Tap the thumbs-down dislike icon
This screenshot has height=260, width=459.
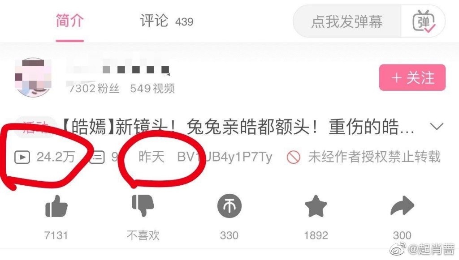click(x=143, y=206)
